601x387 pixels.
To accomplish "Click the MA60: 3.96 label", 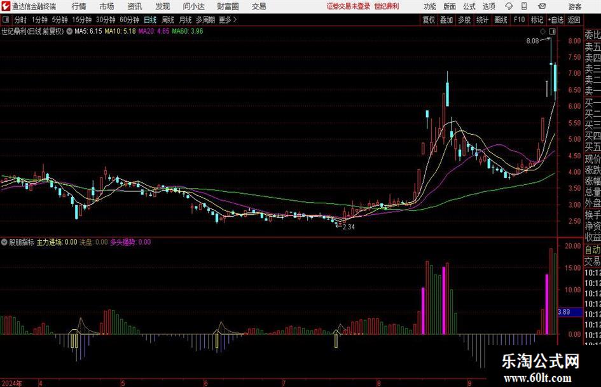I will [x=188, y=31].
